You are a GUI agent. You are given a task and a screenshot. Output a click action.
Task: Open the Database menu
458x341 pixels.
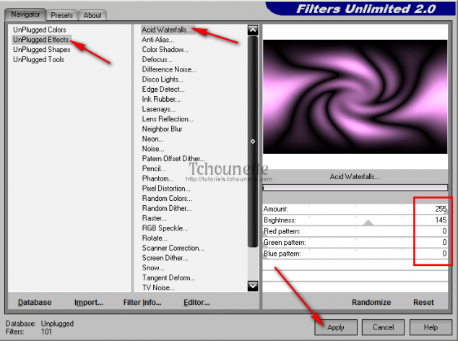coord(35,303)
